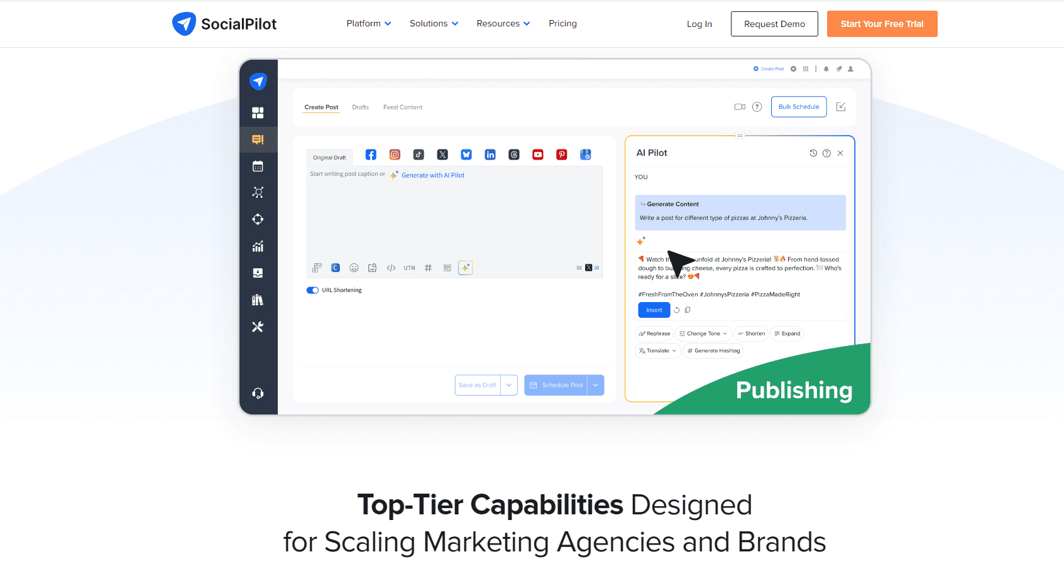
Task: Click the Shorten button
Action: 751,333
